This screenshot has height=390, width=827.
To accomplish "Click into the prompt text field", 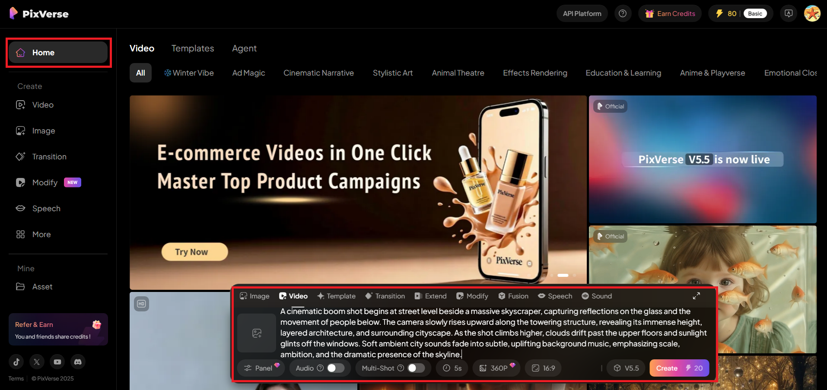I will click(494, 333).
